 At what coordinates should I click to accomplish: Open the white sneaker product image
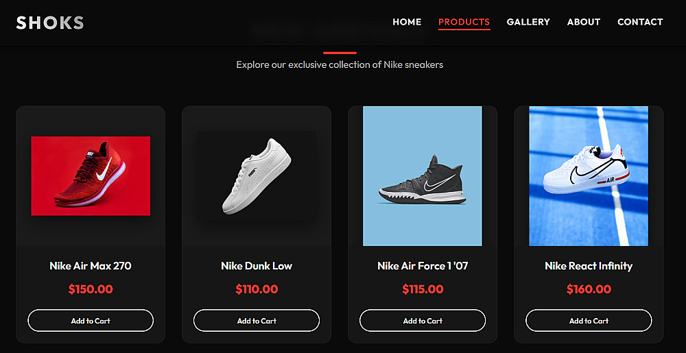(x=257, y=175)
